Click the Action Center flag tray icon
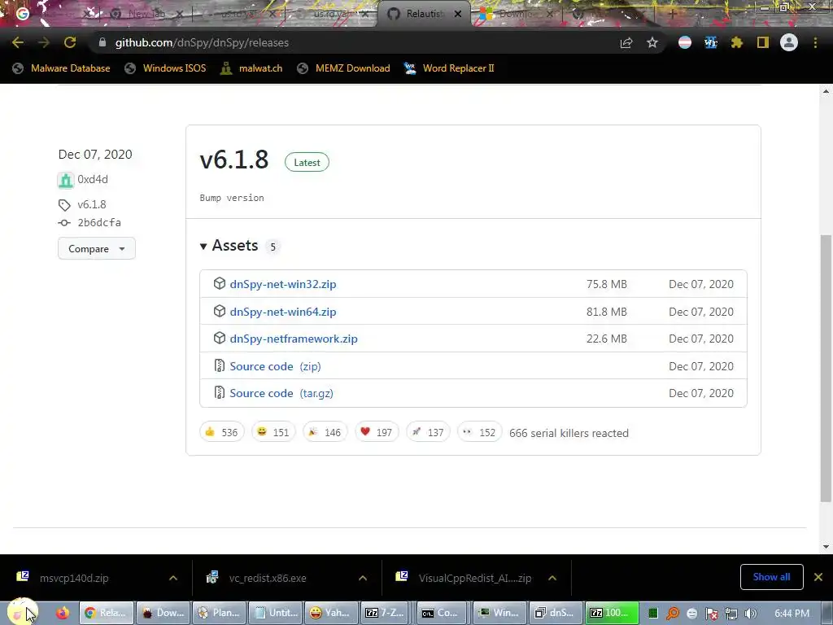 711,614
